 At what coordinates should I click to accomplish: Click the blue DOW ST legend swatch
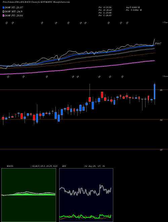[x=3, y=7]
